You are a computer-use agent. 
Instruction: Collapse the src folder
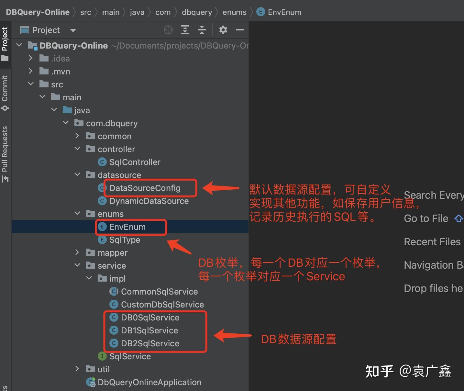point(31,84)
